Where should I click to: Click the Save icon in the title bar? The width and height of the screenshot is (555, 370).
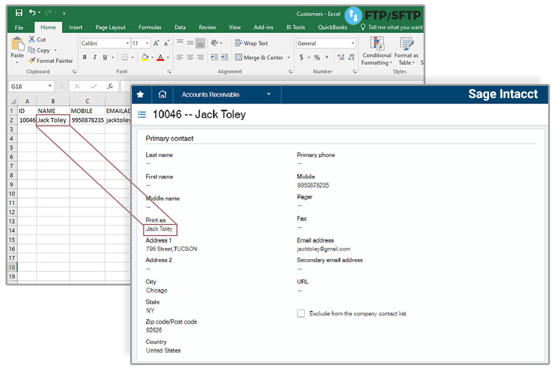pyautogui.click(x=18, y=12)
